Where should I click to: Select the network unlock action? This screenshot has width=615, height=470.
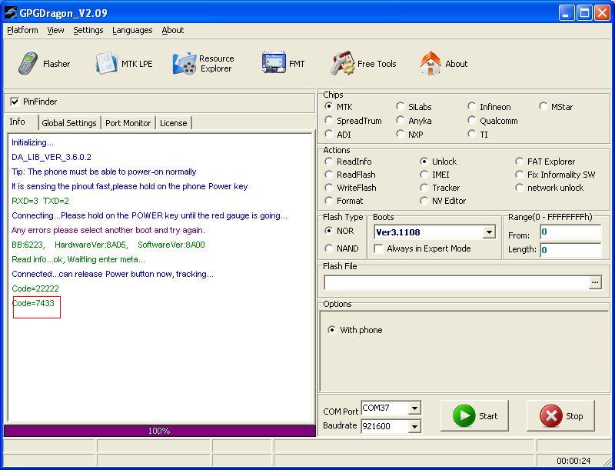[520, 188]
